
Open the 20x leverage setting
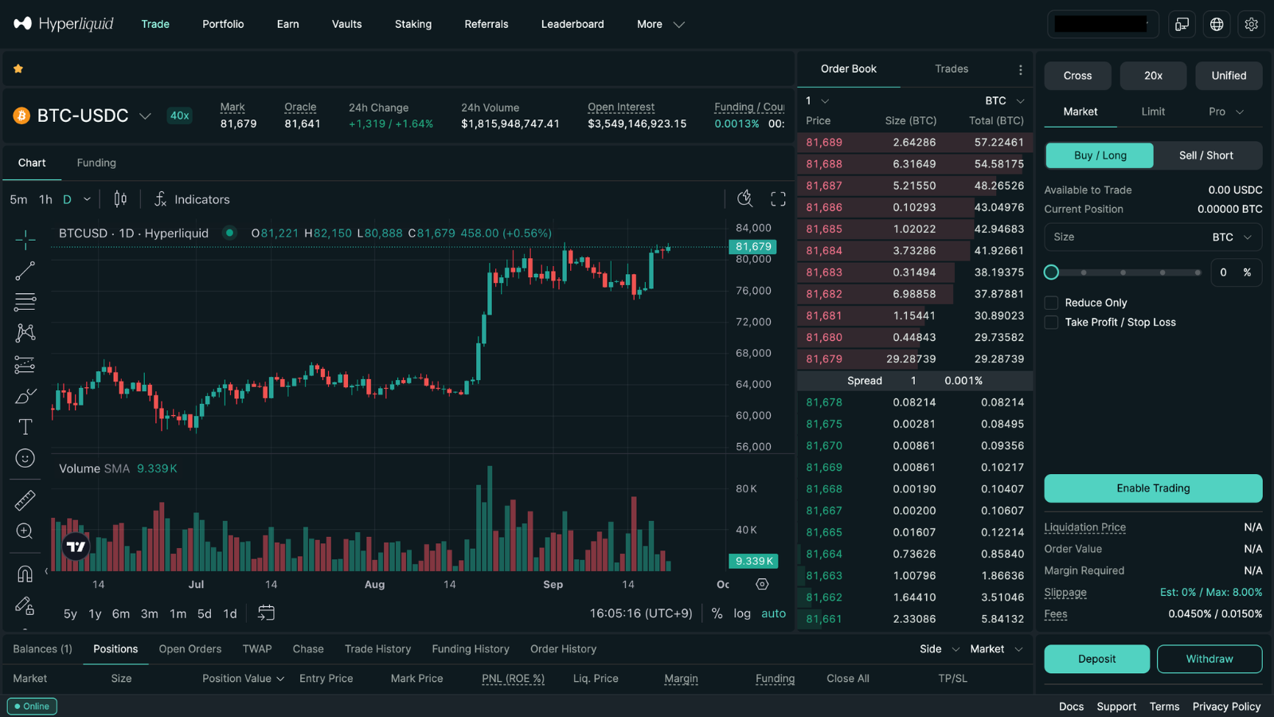point(1153,76)
